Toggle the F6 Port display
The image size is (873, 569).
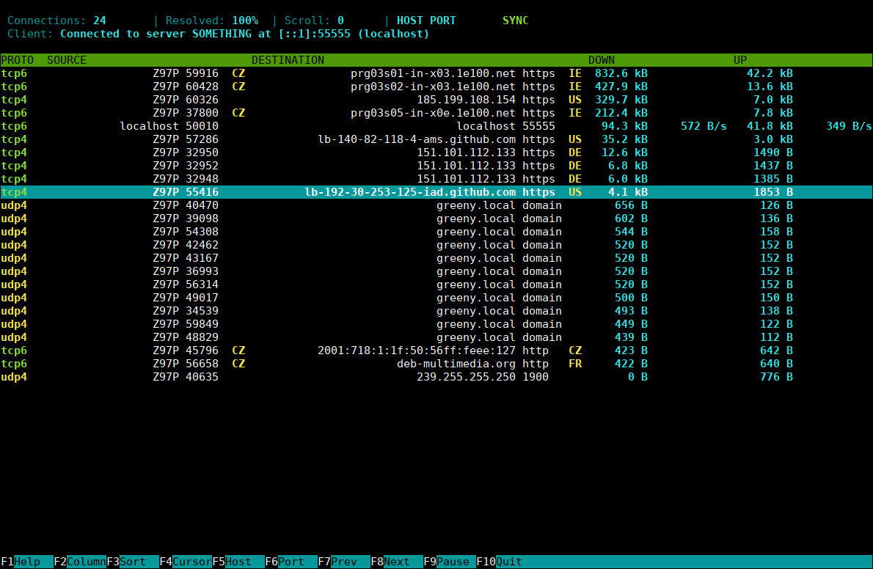pos(291,562)
